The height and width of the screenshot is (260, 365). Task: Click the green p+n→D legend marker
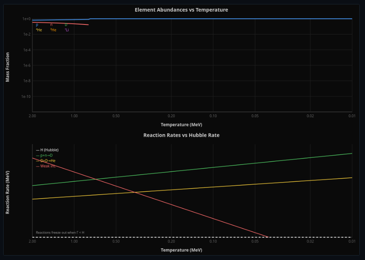pos(37,155)
